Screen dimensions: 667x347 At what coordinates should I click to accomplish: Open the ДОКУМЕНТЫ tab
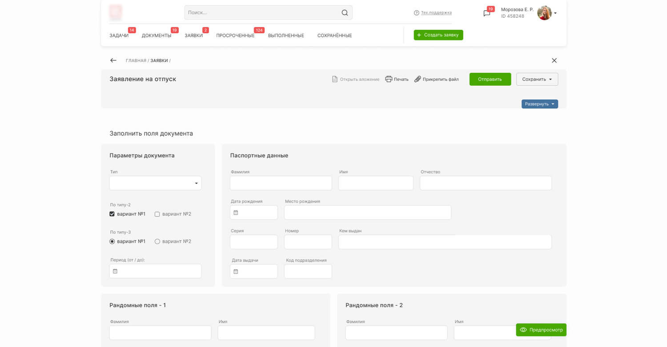coord(157,35)
